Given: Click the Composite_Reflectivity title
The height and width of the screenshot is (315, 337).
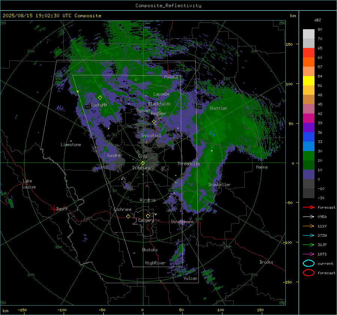Looking at the screenshot, I should point(168,6).
